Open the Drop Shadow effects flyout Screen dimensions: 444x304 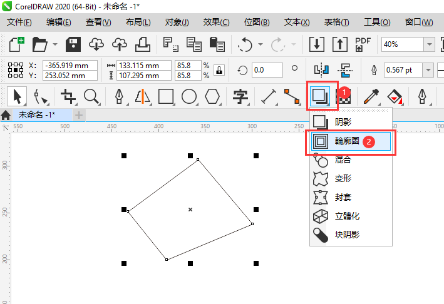320,97
